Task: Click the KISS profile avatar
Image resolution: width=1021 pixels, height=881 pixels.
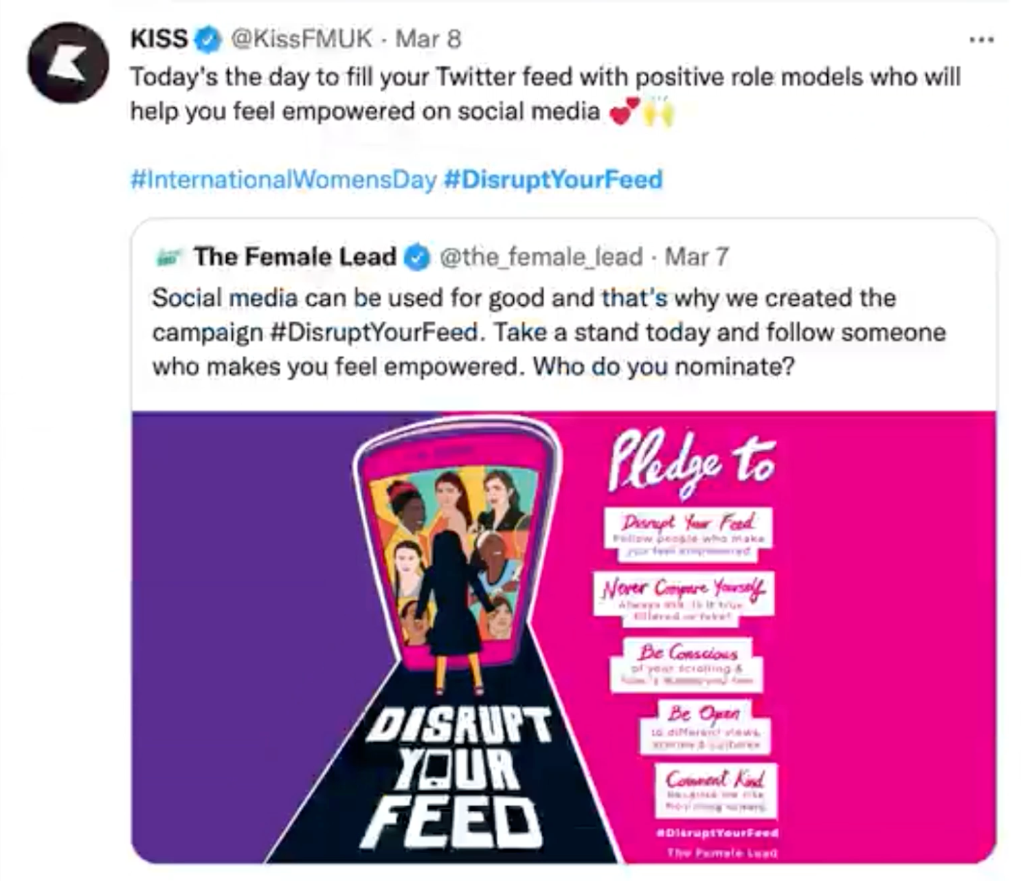Action: 67,63
